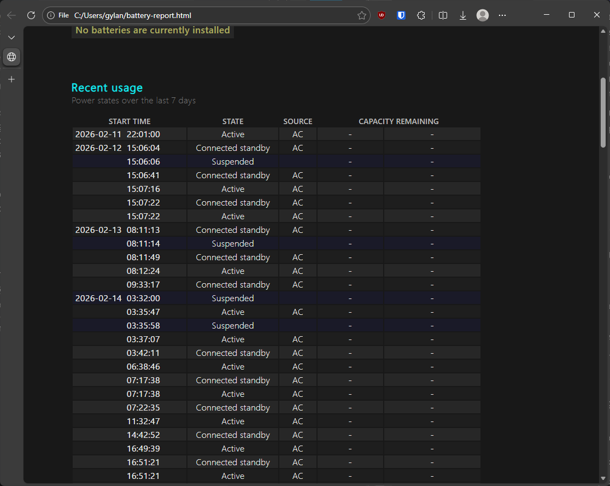Select the 2026-02-14 03:32:00 Suspended row
The height and width of the screenshot is (486, 610).
(x=232, y=298)
